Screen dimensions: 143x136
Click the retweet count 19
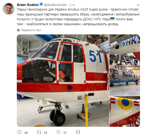(x=45, y=133)
